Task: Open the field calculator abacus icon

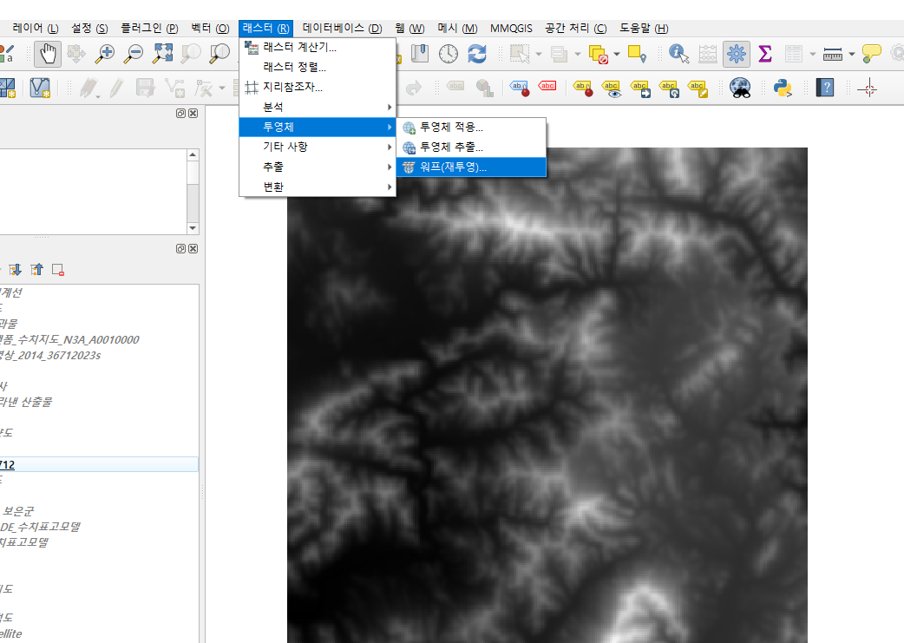Action: (x=707, y=54)
